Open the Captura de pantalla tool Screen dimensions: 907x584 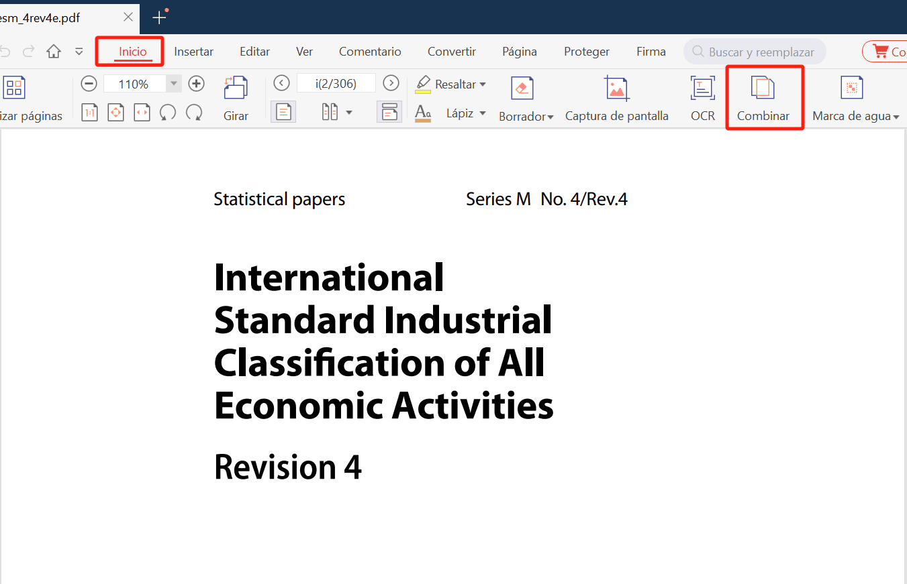pos(616,88)
